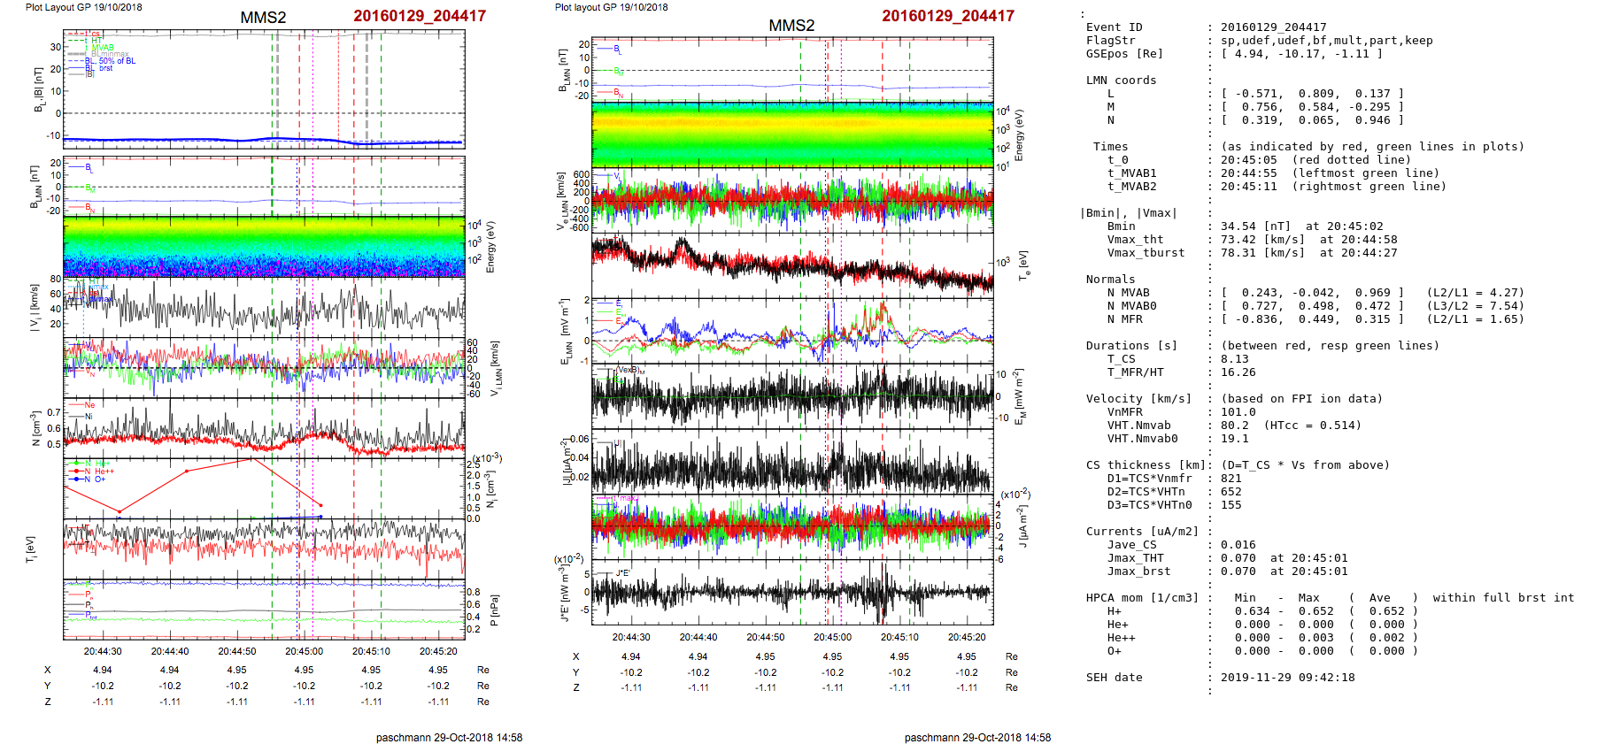Click the N MVAB normal vector row
Image resolution: width=1597 pixels, height=744 pixels.
(x=1312, y=293)
